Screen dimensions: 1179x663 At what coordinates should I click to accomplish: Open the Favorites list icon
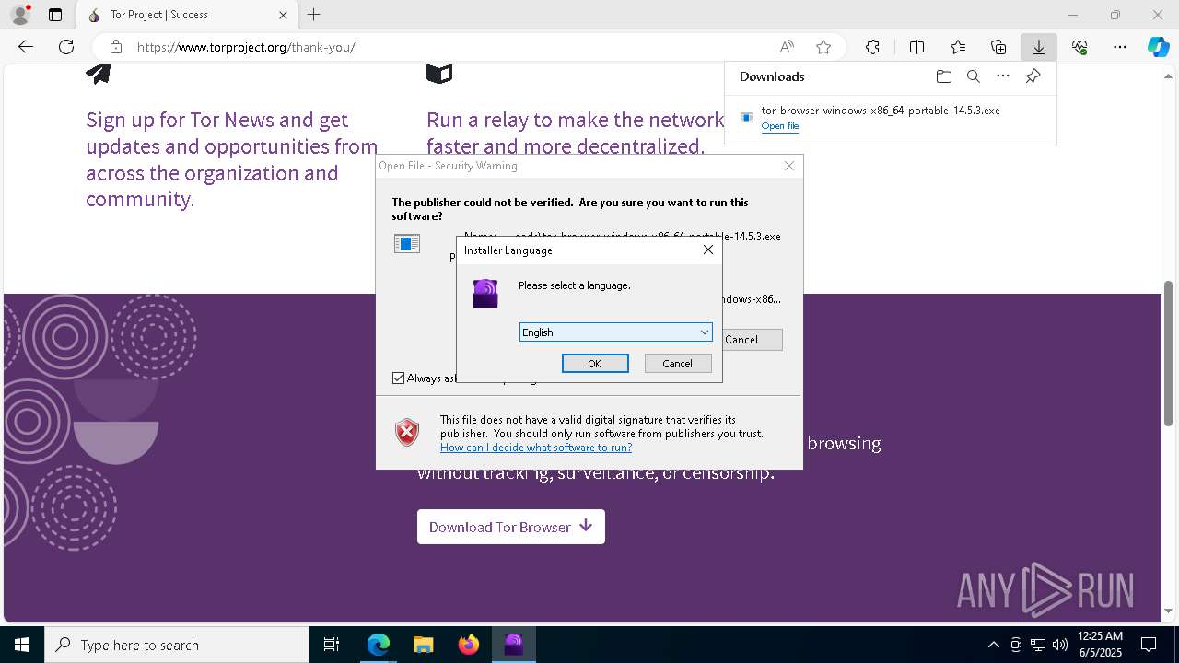tap(958, 47)
